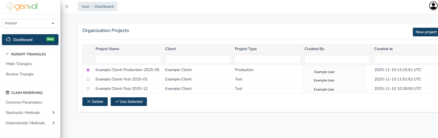
Task: Click the Claim Reserving table icon
Action: pos(7,93)
